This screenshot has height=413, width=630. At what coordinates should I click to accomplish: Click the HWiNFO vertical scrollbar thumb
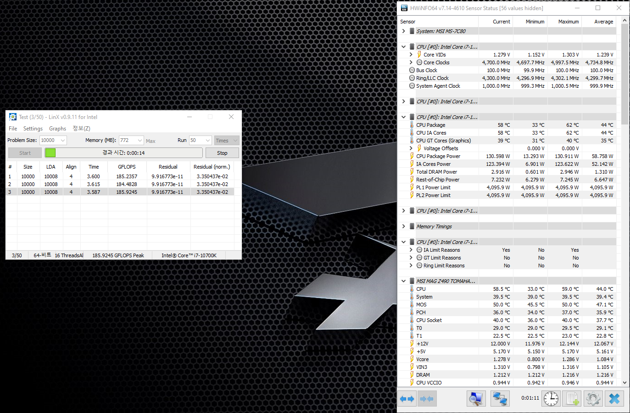click(x=624, y=74)
